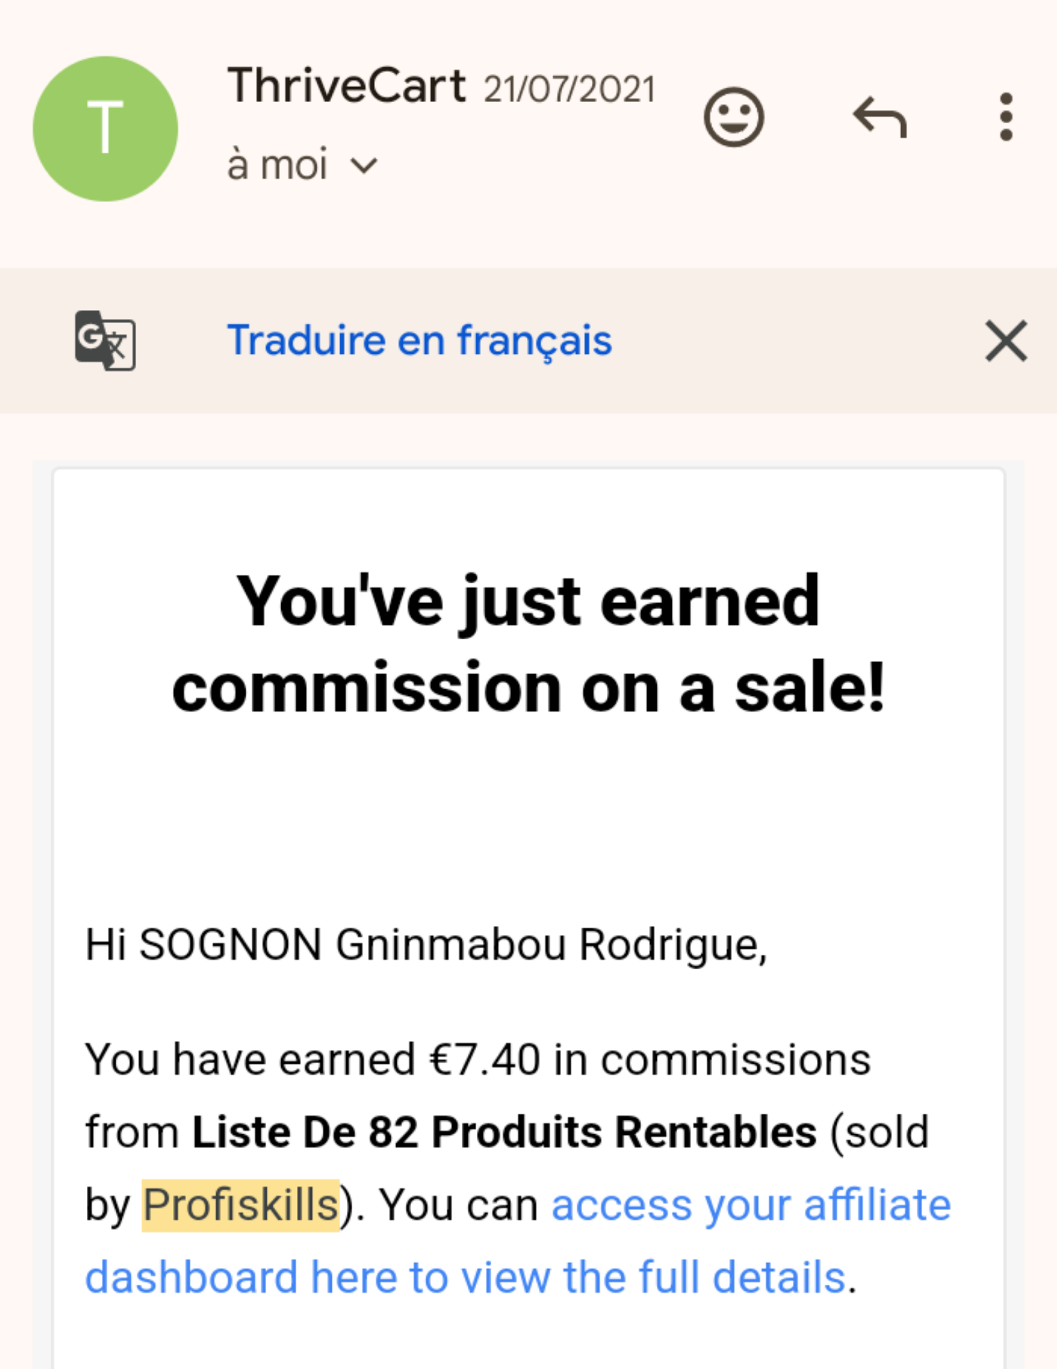Select product name "Liste De 82 Produits Rentables"
This screenshot has height=1369, width=1057.
coord(504,1132)
